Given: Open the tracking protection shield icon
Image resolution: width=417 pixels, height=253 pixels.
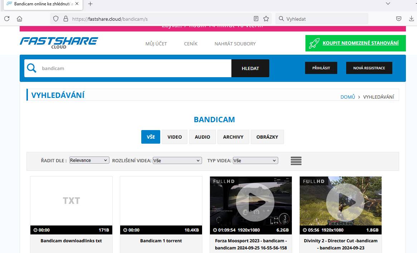Looking at the screenshot, I should 55,19.
